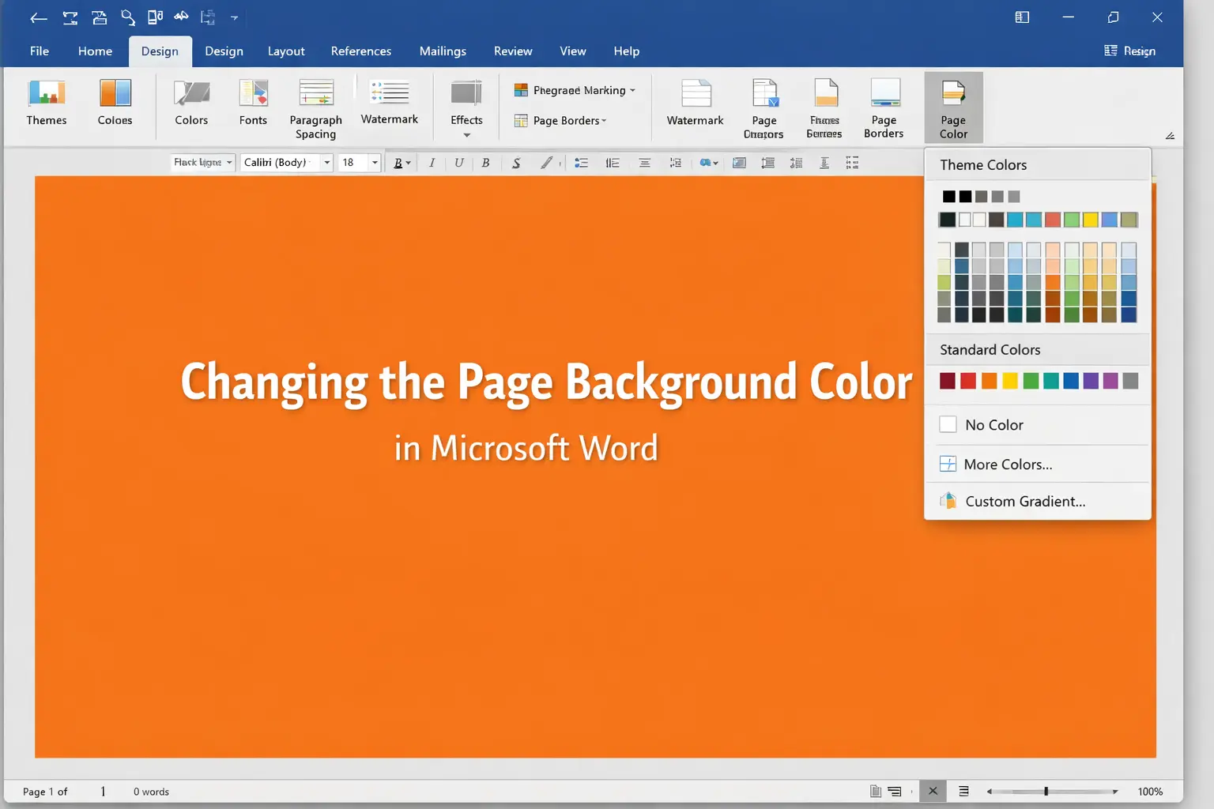Screen dimensions: 1214x809
Task: Switch to the Review tab
Action: (513, 51)
